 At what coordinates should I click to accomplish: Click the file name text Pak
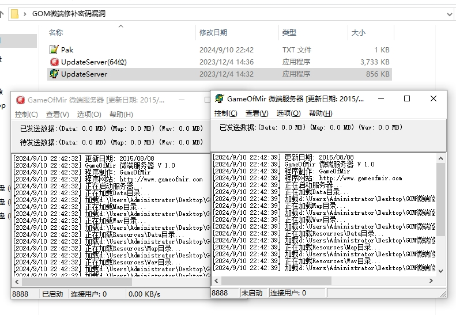(x=67, y=50)
